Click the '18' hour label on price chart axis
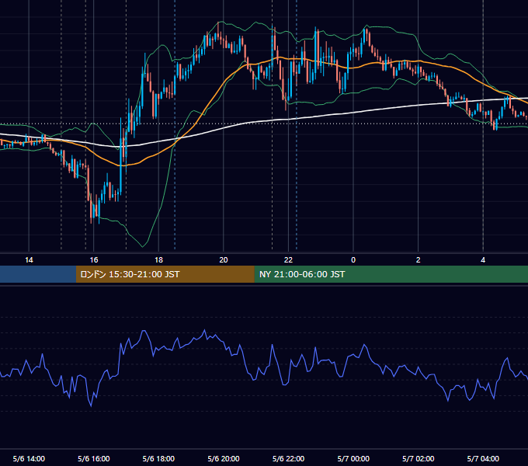Screen dimensions: 528x466 [x=158, y=260]
